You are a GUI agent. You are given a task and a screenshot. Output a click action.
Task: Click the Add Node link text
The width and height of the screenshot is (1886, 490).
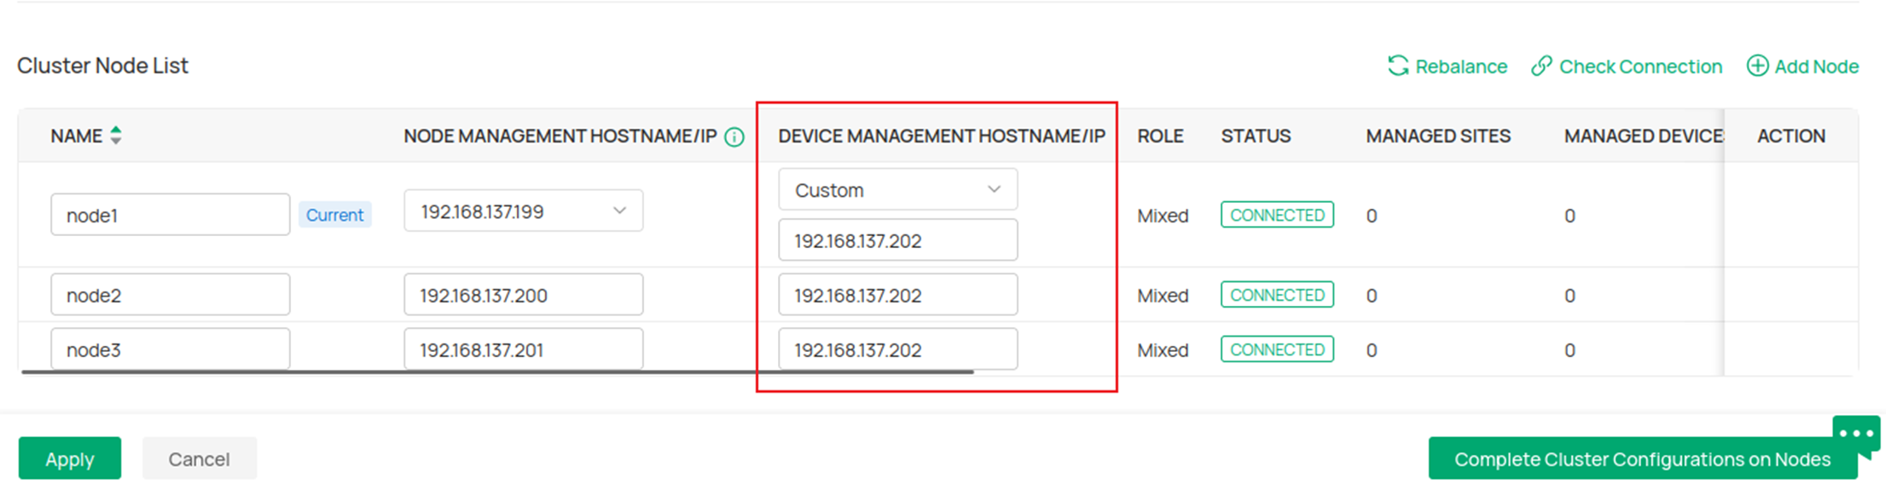1816,66
